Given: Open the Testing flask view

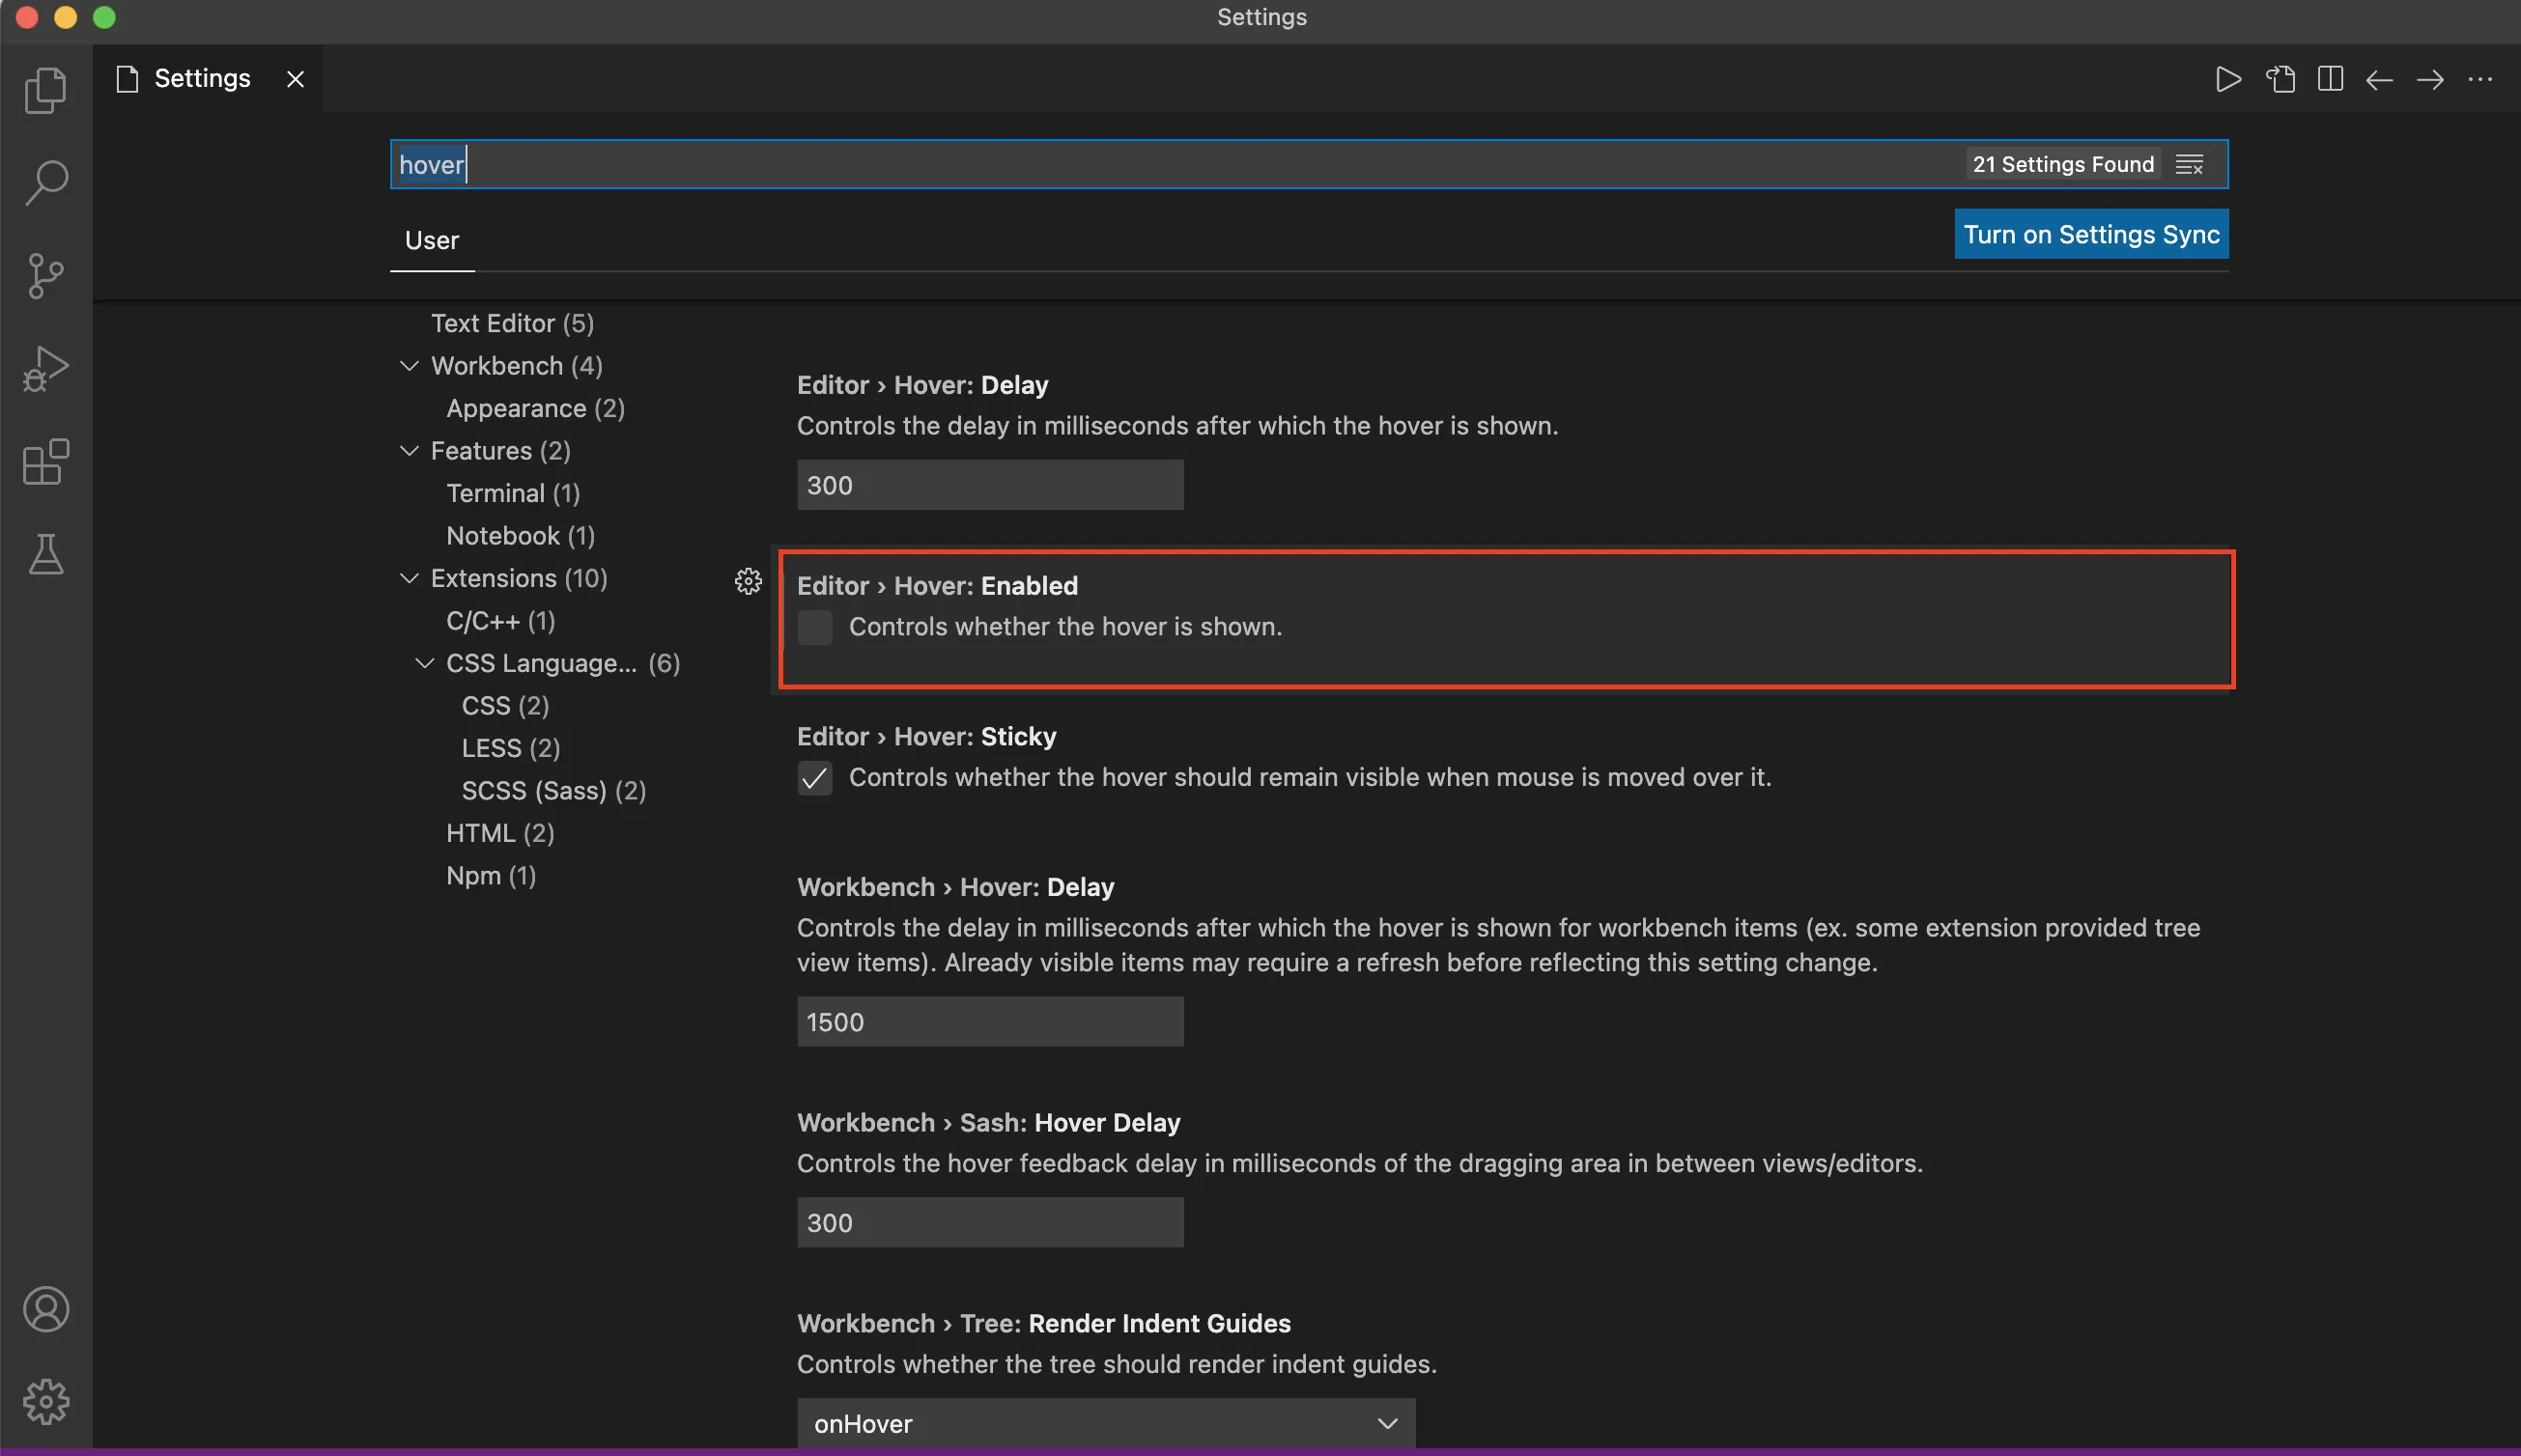Looking at the screenshot, I should pyautogui.click(x=45, y=553).
